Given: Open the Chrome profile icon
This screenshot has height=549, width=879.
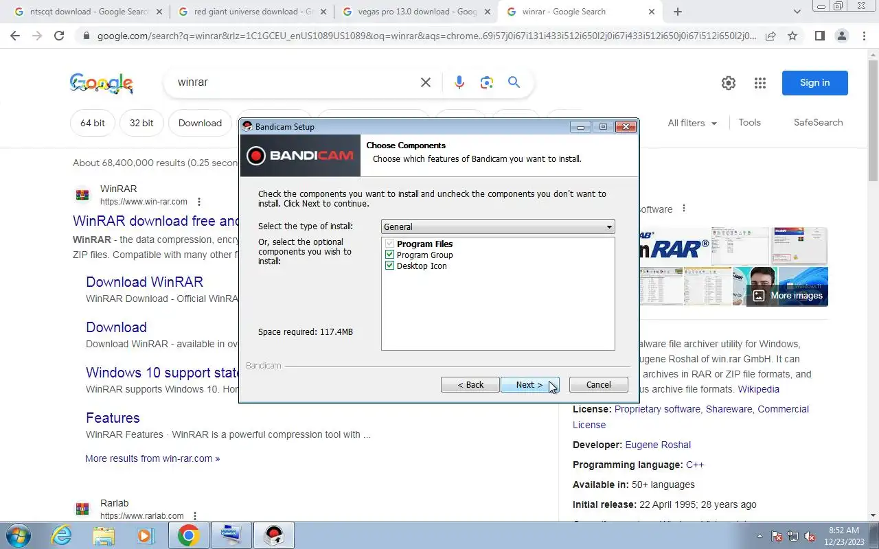Looking at the screenshot, I should click(841, 36).
